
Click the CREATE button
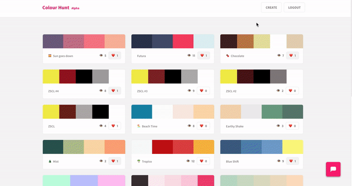click(271, 7)
